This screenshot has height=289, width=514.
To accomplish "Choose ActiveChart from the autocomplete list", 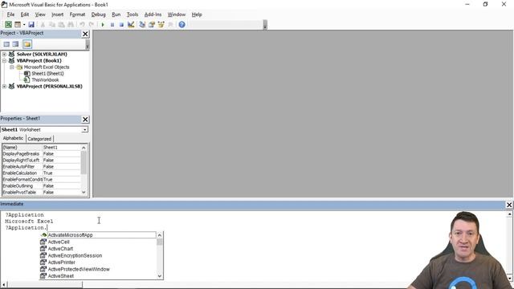I will [97, 249].
